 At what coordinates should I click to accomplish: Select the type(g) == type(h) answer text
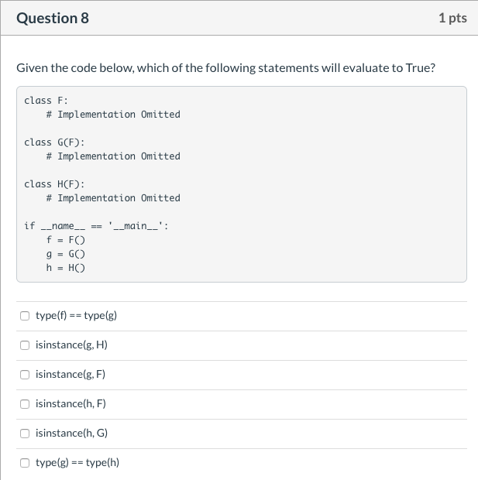click(x=77, y=462)
